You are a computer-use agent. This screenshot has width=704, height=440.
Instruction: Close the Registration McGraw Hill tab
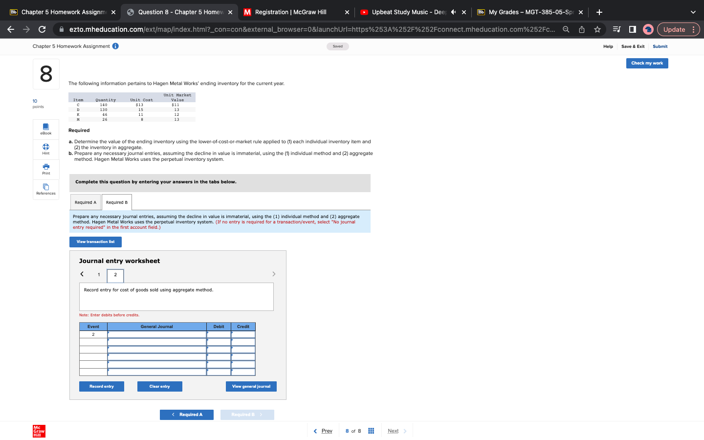click(x=347, y=12)
